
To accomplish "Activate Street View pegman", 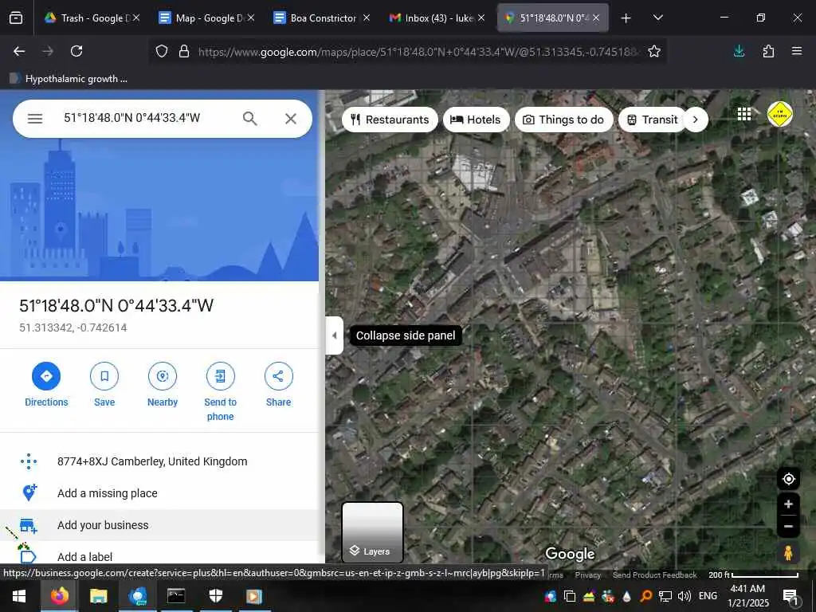I will point(788,553).
